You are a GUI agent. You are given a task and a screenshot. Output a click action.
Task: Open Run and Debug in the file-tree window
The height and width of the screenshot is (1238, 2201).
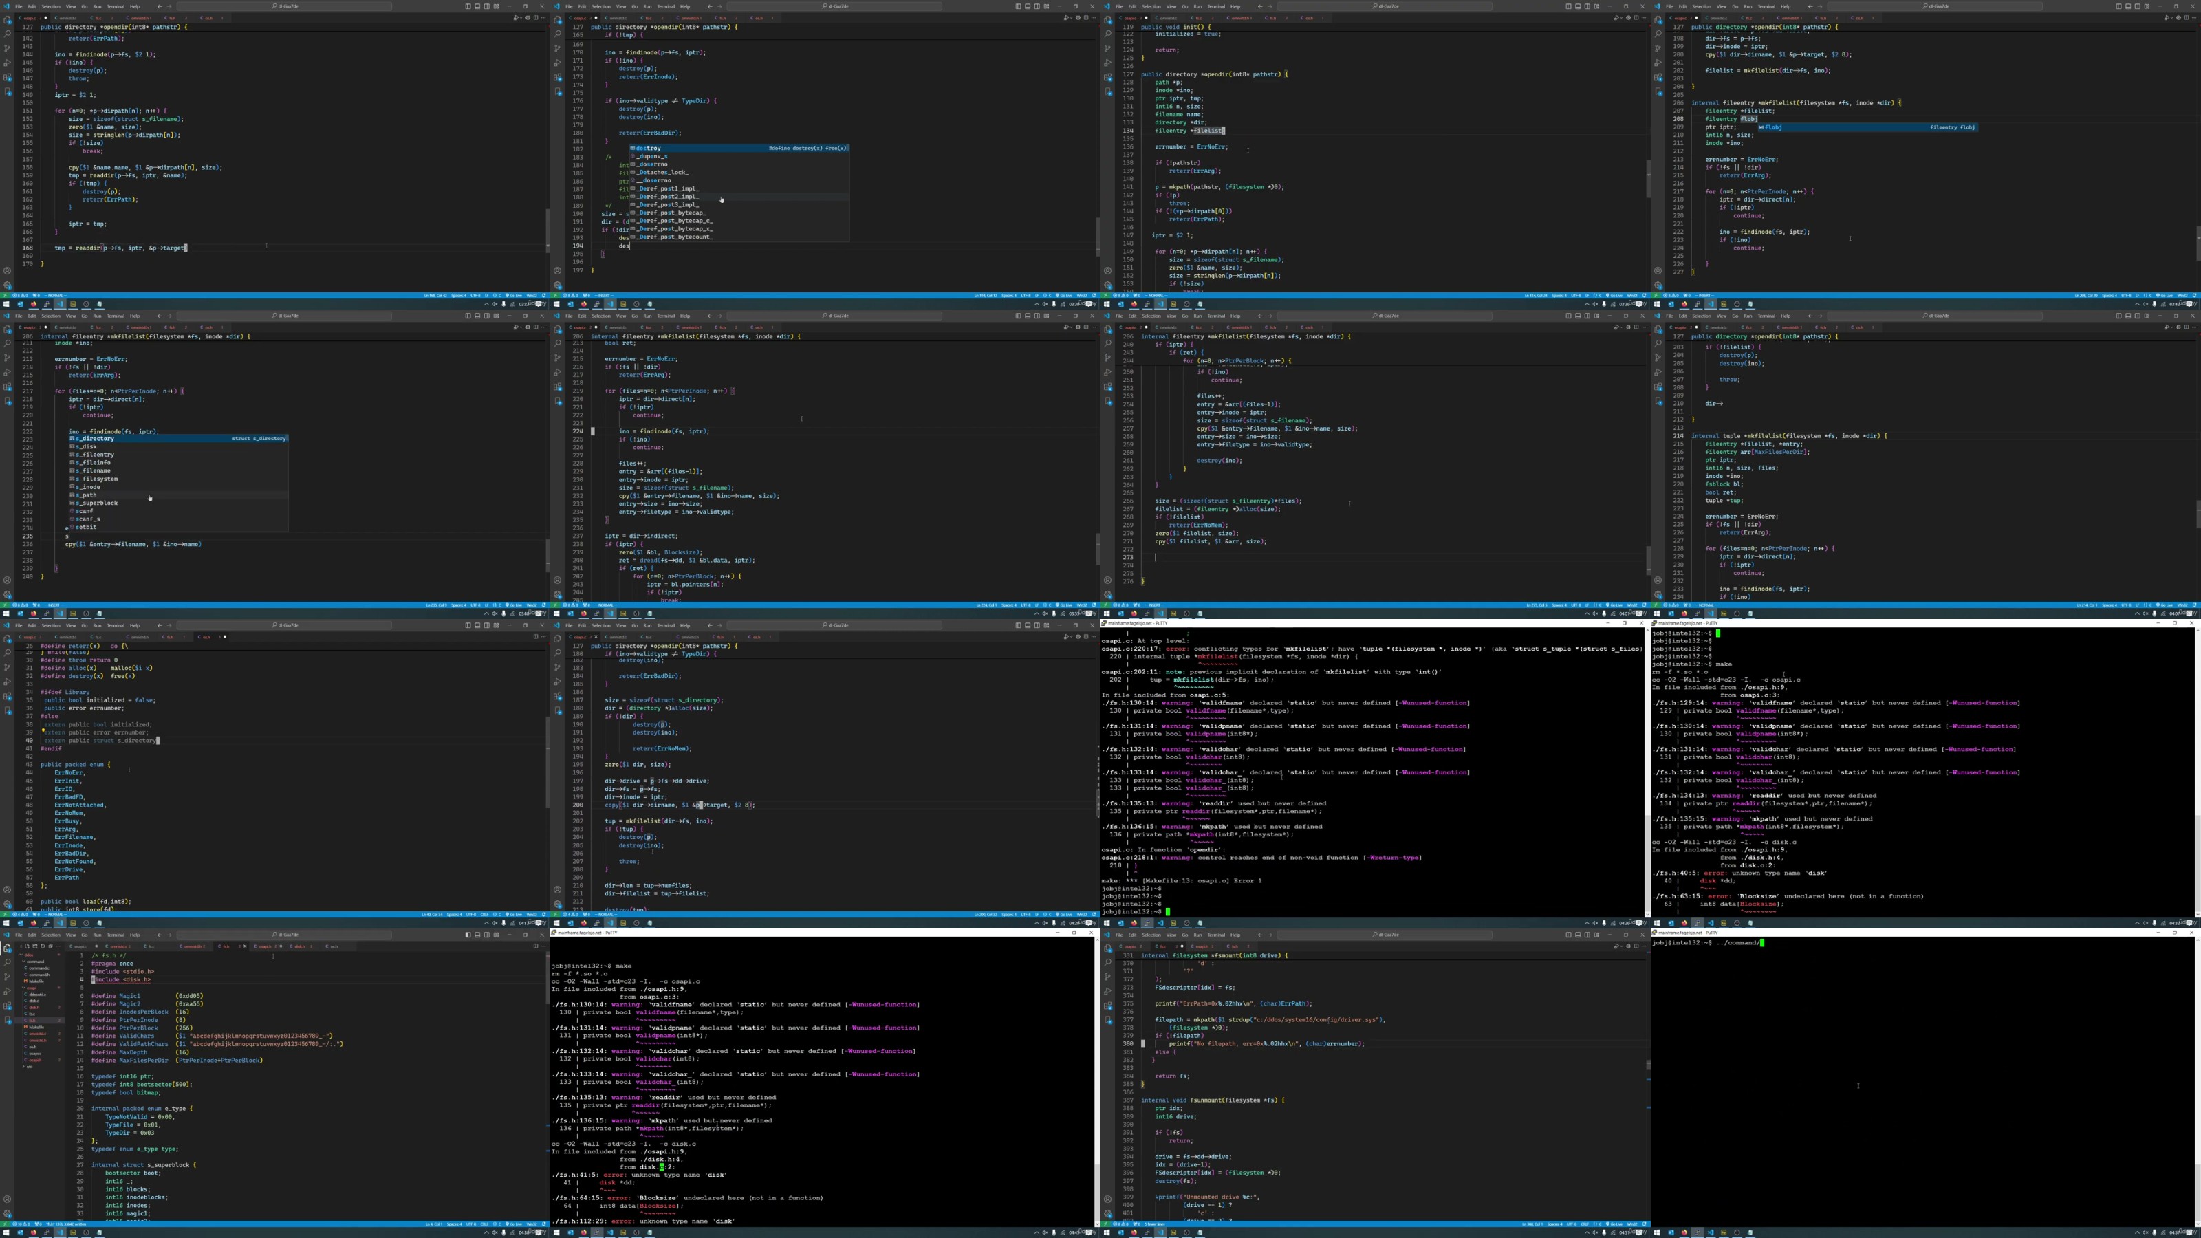point(7,991)
